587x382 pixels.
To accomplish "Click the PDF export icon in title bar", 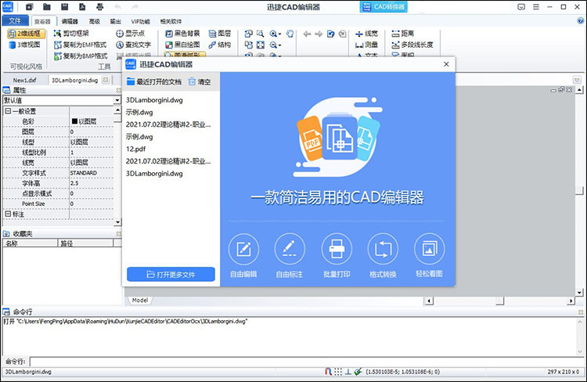I will [x=82, y=7].
